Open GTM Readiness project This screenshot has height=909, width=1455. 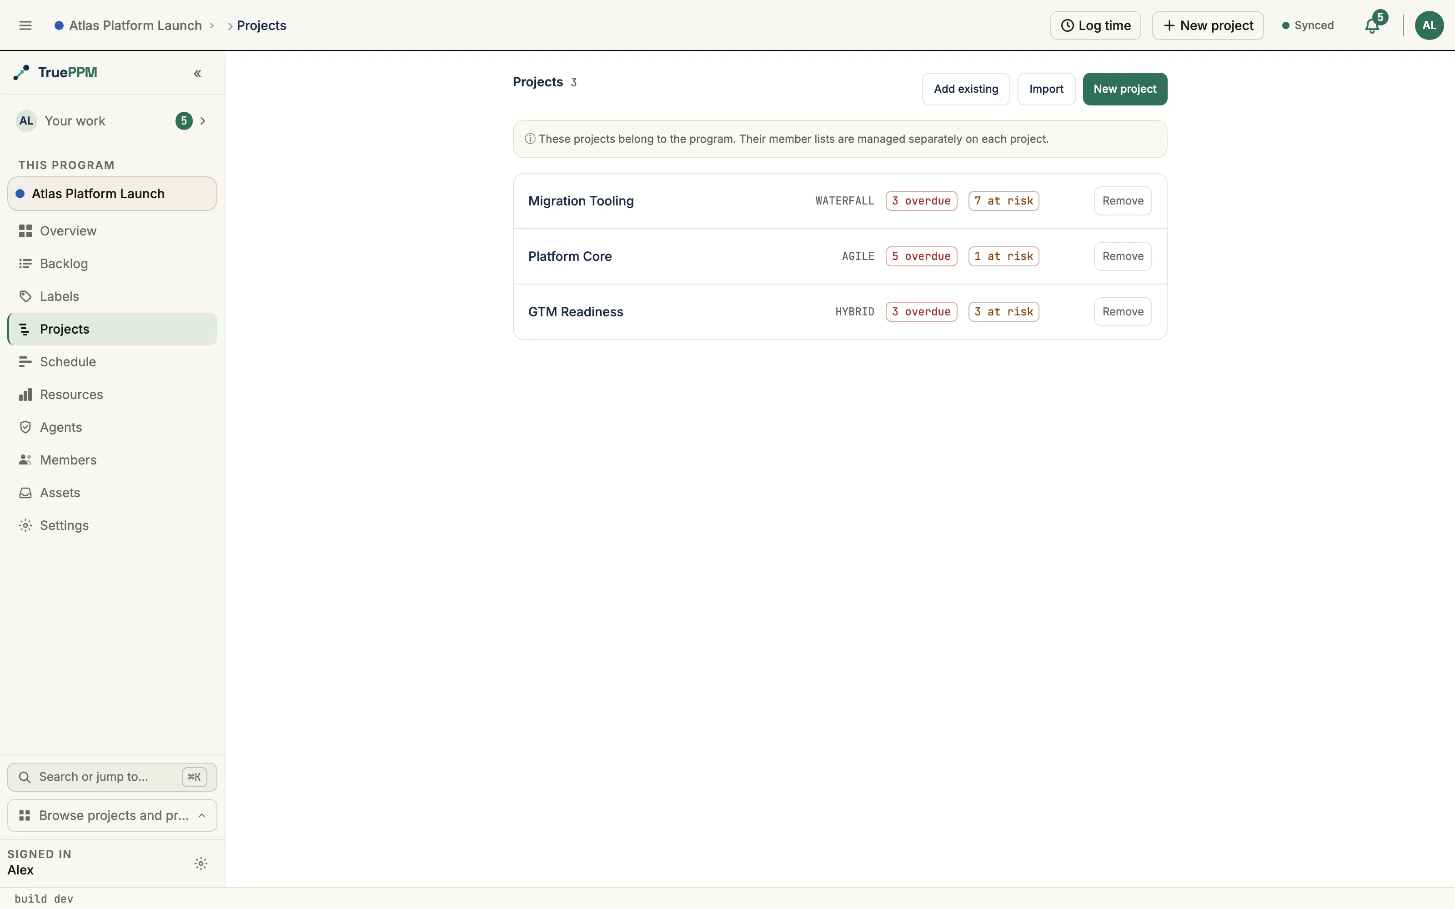click(575, 311)
